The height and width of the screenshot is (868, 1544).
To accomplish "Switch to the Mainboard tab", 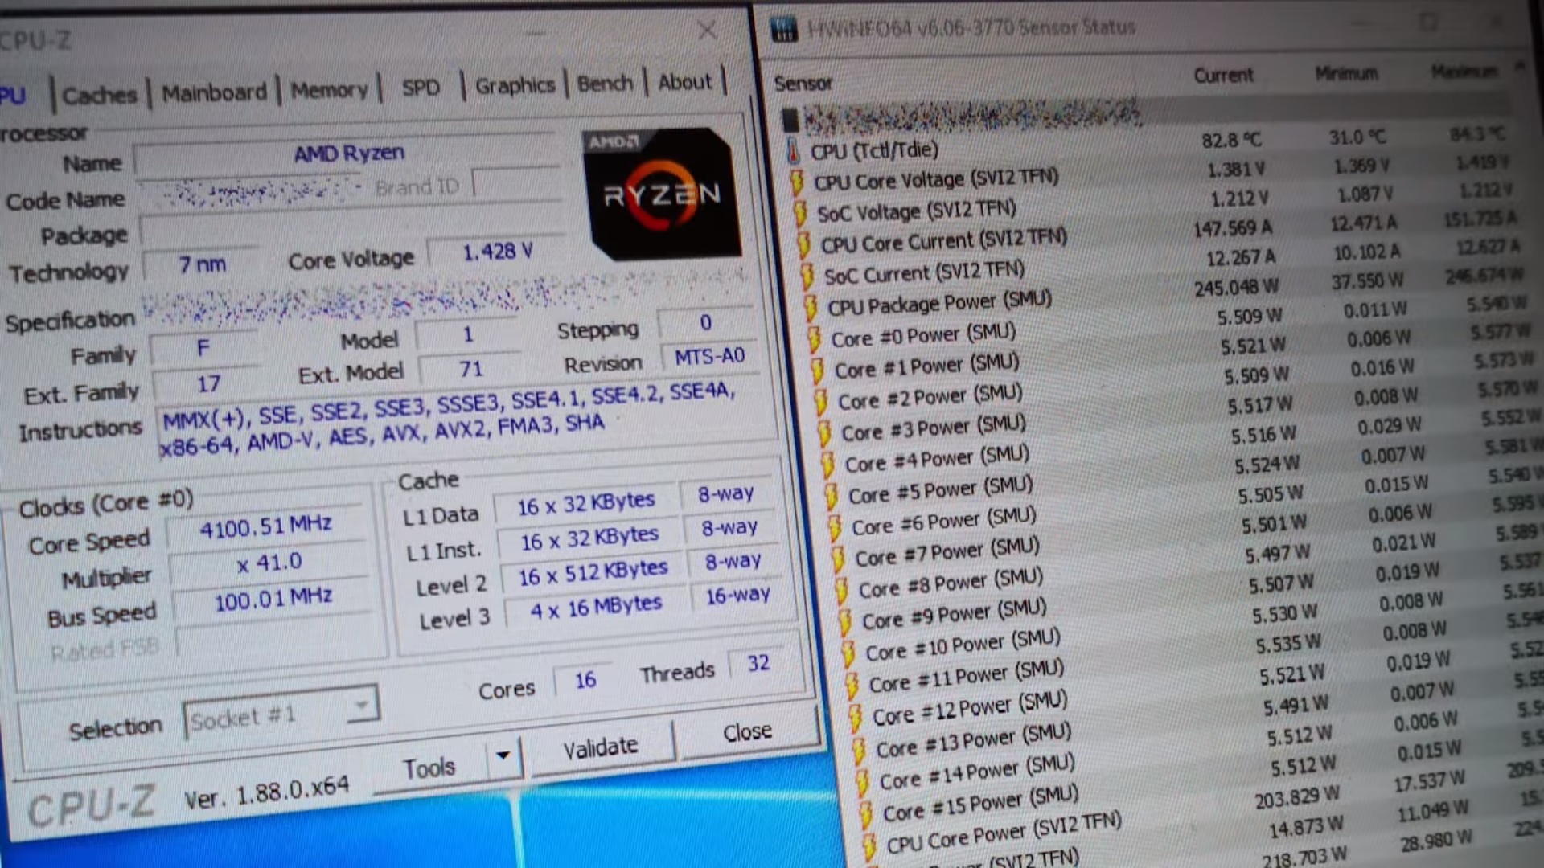I will point(214,93).
